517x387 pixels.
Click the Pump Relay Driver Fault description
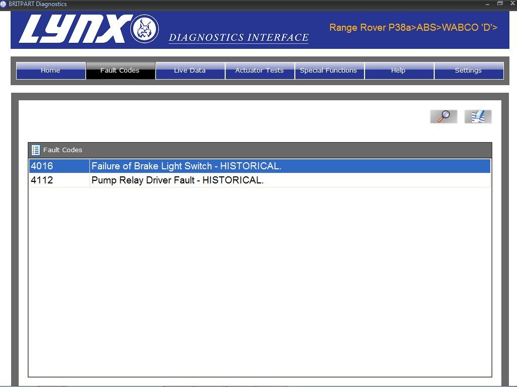tap(177, 180)
